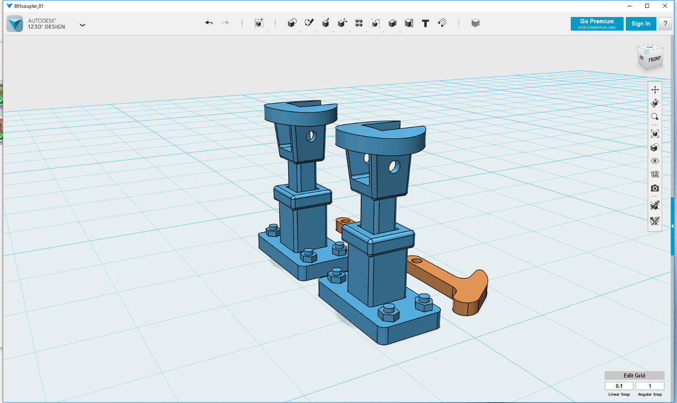Select the Transform tool
This screenshot has height=403, width=677.
[259, 23]
